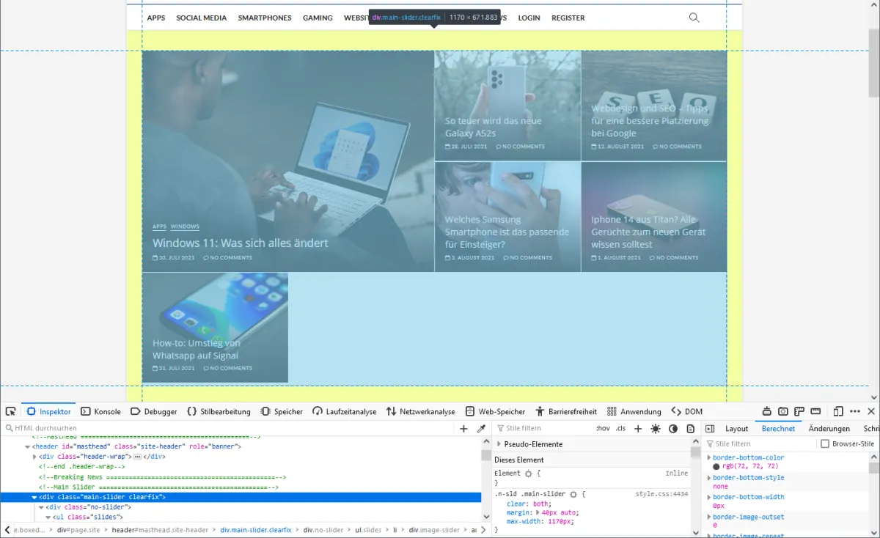Expand border-image-outset computed property

(x=708, y=517)
